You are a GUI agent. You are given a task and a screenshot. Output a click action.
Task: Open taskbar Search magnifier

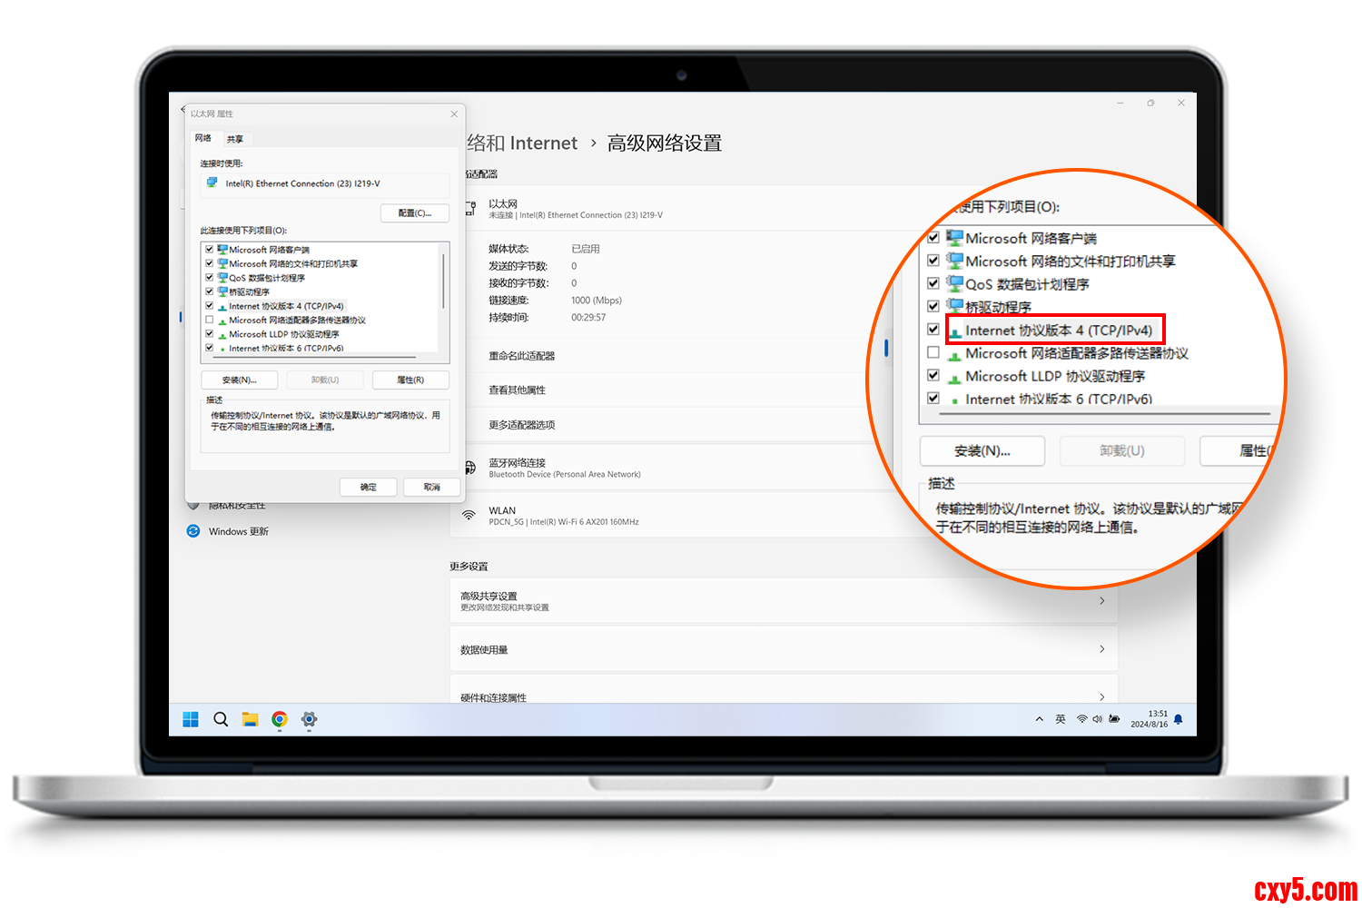pyautogui.click(x=221, y=719)
